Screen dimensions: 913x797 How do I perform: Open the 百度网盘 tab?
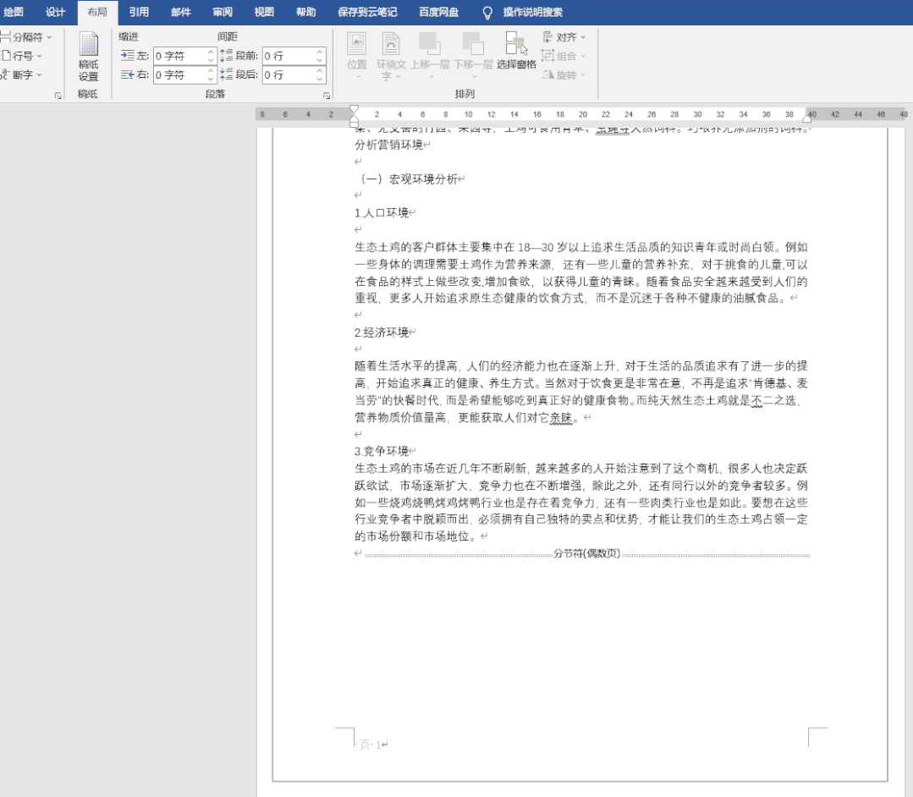(439, 12)
